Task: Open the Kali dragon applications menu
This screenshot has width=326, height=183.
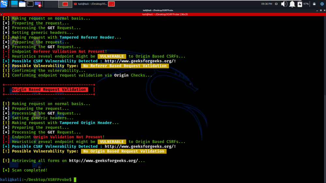Action: click(x=4, y=4)
